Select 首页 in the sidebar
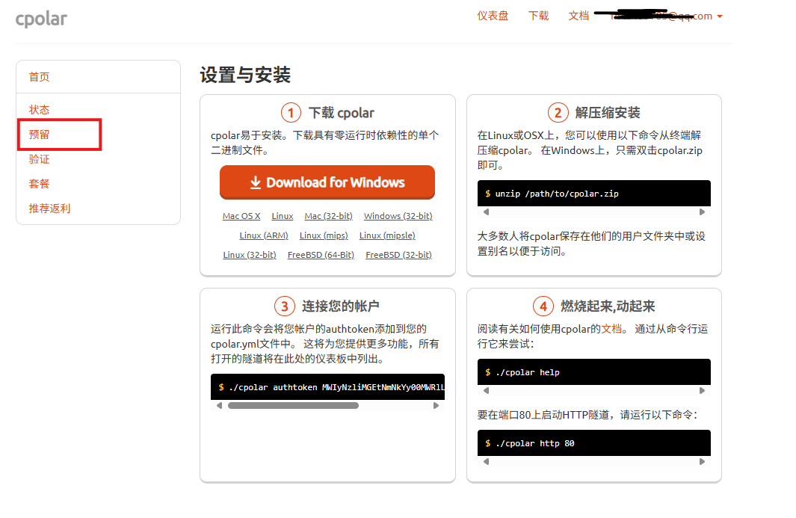The width and height of the screenshot is (796, 518). click(40, 77)
